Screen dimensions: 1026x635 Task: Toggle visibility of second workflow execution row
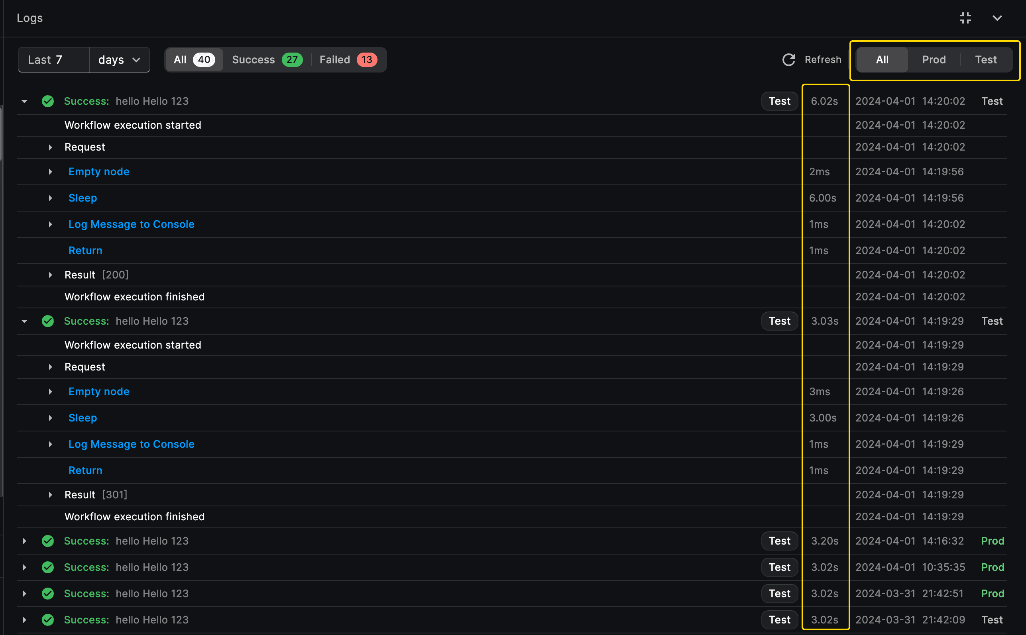coord(24,321)
